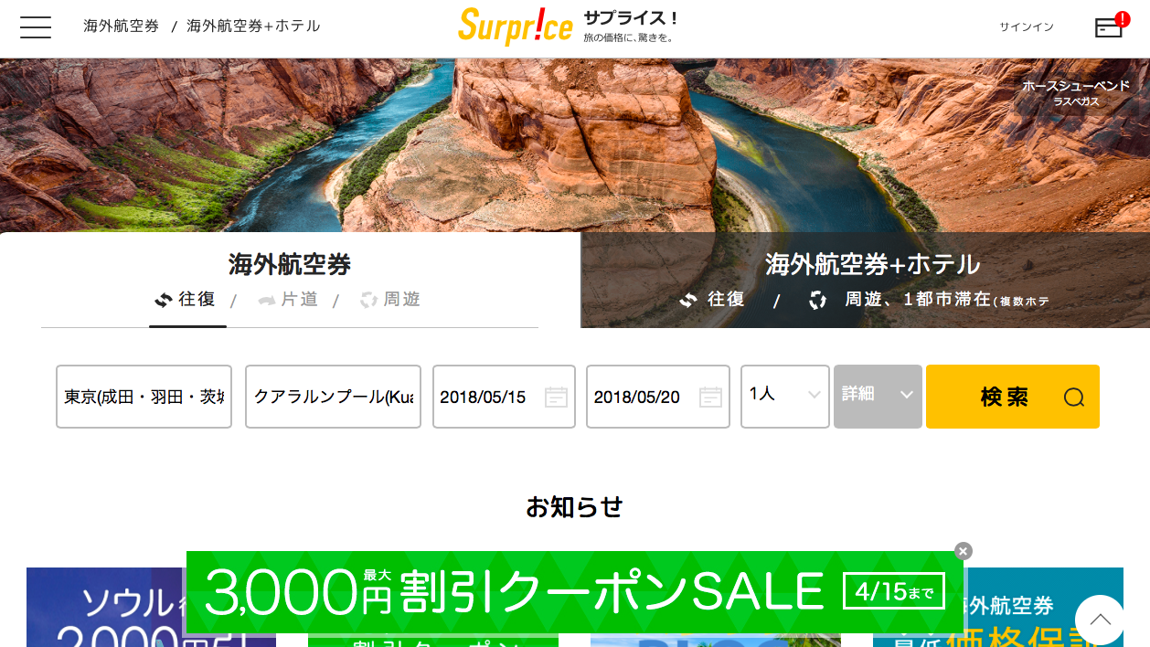Click the magnifier icon in the 検索 button
This screenshot has width=1150, height=647.
click(1073, 398)
